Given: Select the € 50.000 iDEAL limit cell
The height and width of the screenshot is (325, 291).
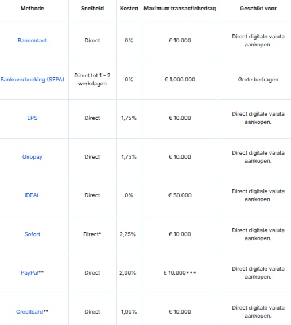Looking at the screenshot, I should click(x=180, y=195).
